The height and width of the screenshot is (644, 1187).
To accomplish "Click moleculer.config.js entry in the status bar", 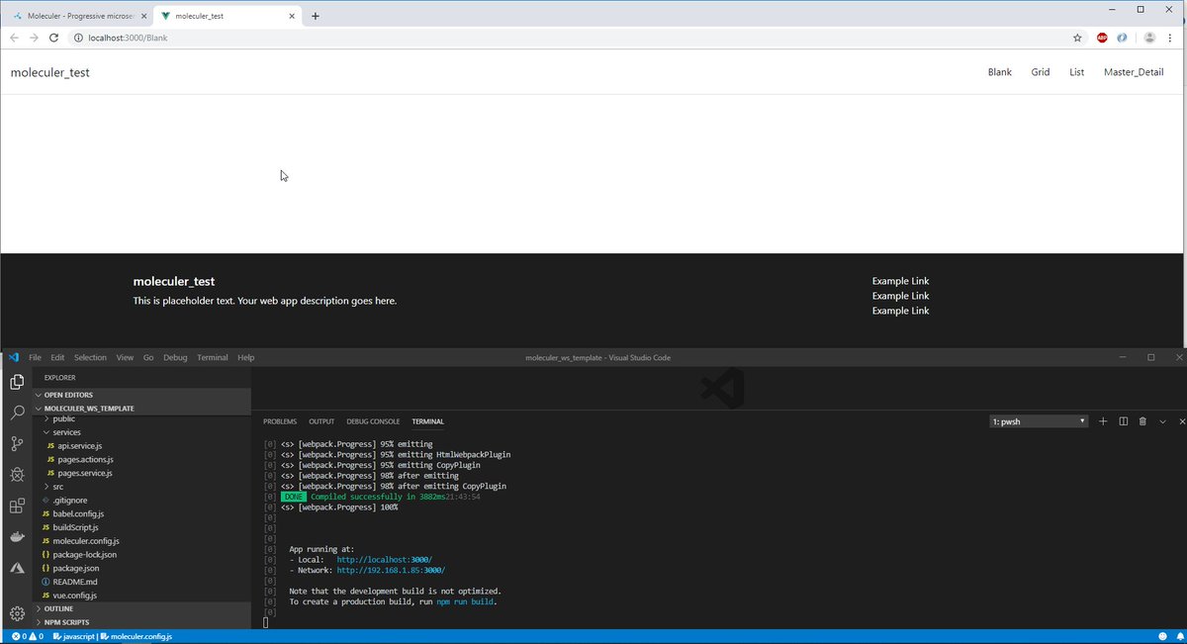I will click(137, 636).
